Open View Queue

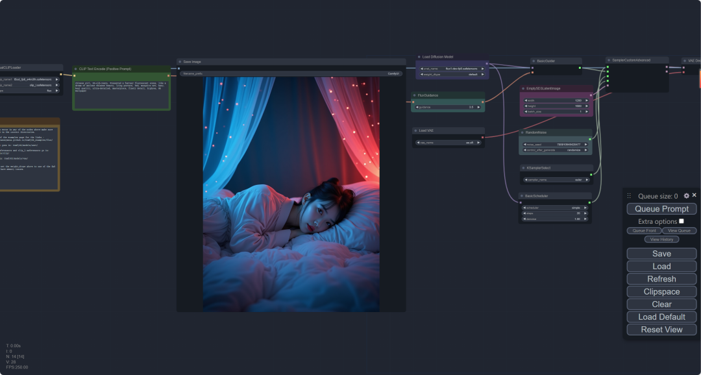coord(679,230)
